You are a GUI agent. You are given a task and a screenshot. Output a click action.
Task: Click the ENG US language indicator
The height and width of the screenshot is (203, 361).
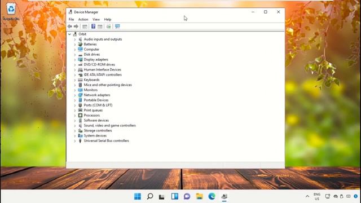(x=317, y=196)
